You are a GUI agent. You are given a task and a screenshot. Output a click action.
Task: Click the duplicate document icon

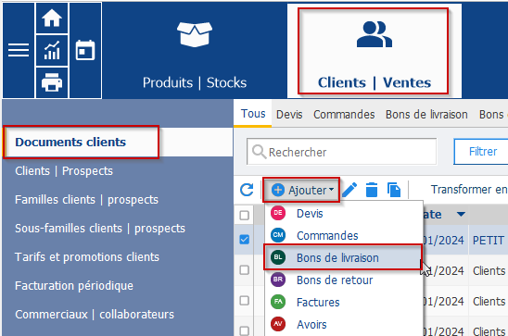pyautogui.click(x=394, y=190)
